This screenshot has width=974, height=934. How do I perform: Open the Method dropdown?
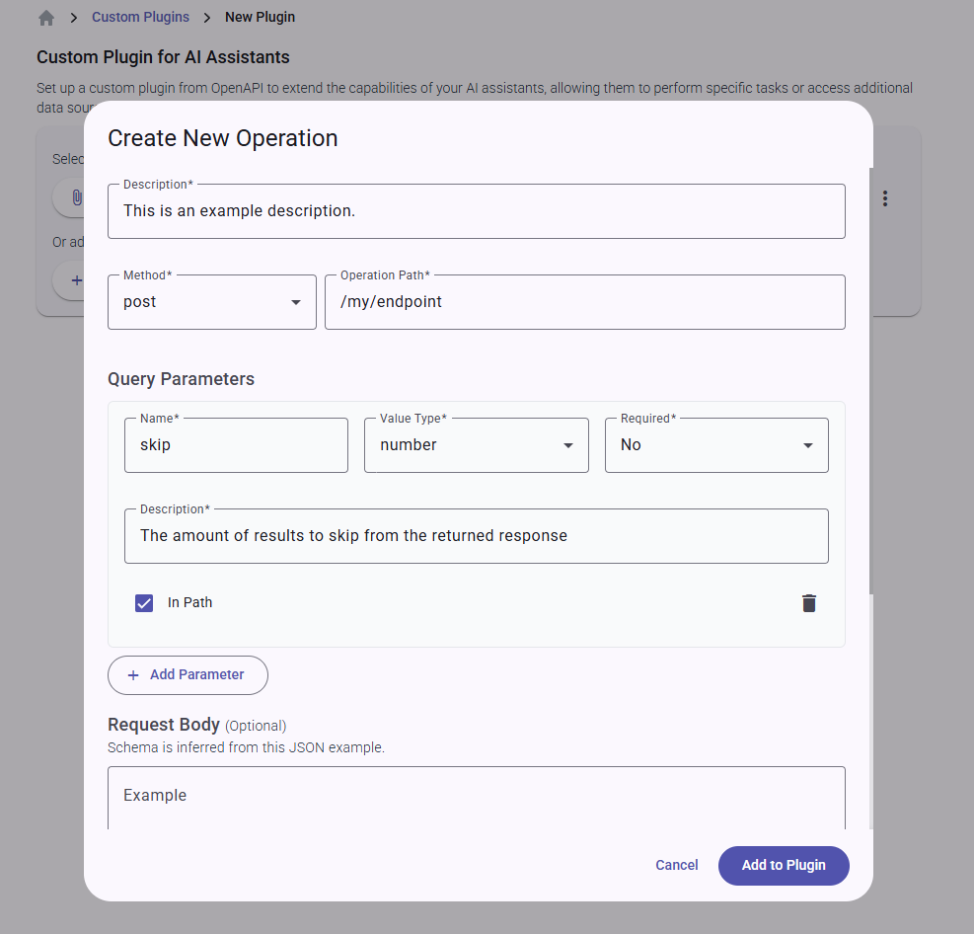point(212,302)
